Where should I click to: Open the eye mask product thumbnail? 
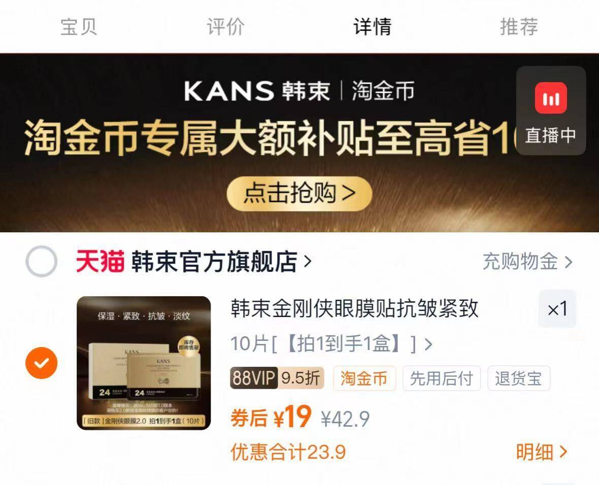coord(144,363)
